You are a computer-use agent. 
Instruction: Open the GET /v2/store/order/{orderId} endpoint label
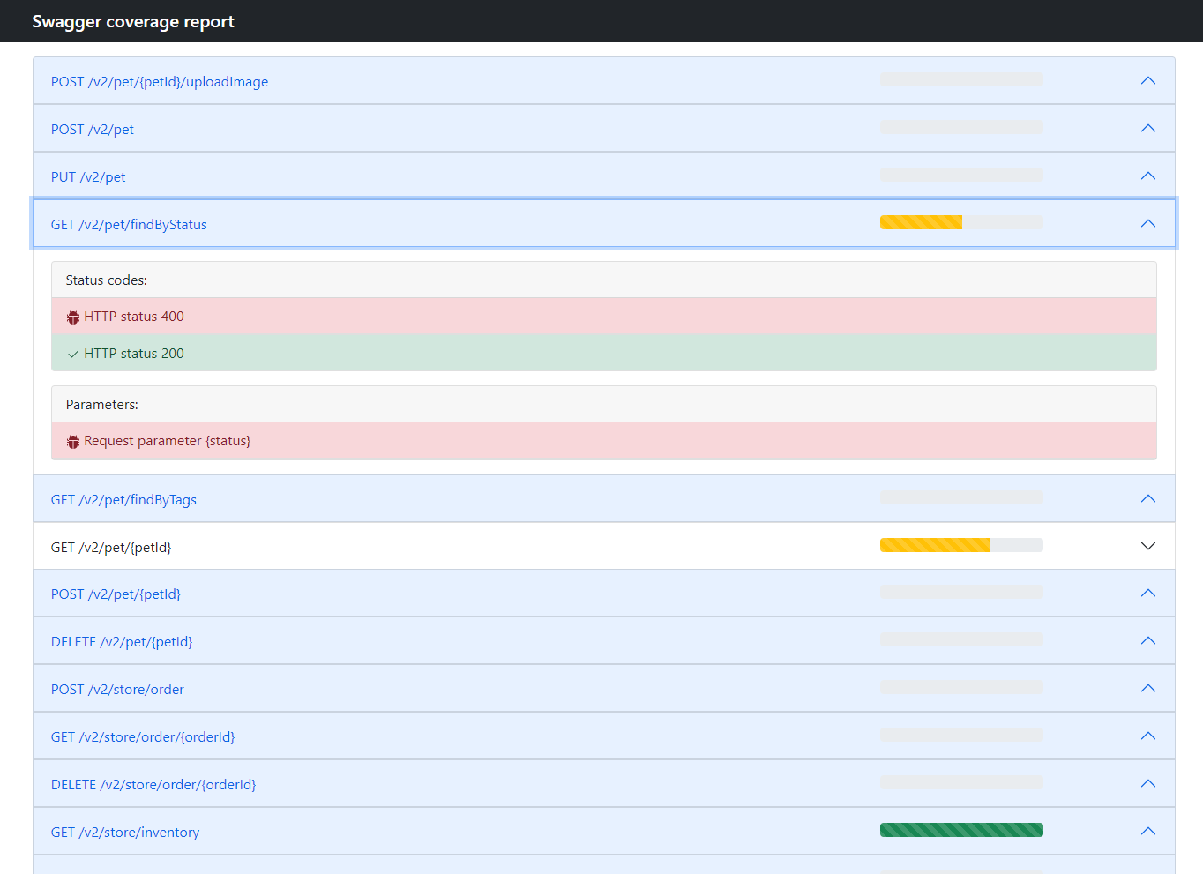(x=143, y=737)
